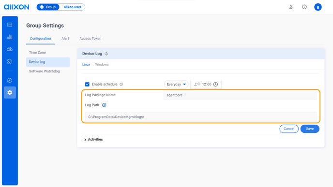
Task: Click the info icon beside Device Log title
Action: [x=106, y=54]
